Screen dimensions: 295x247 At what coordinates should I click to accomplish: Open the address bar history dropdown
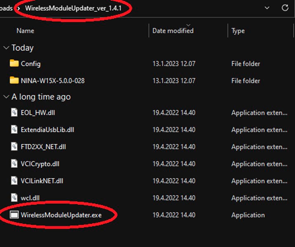pyautogui.click(x=267, y=8)
